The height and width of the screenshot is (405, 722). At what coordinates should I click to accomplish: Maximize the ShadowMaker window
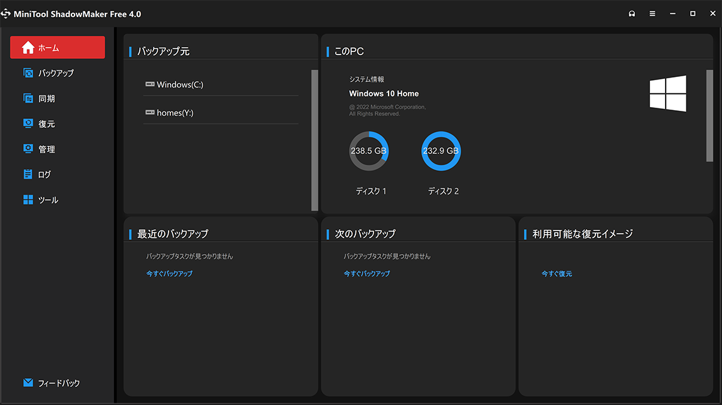pyautogui.click(x=693, y=14)
